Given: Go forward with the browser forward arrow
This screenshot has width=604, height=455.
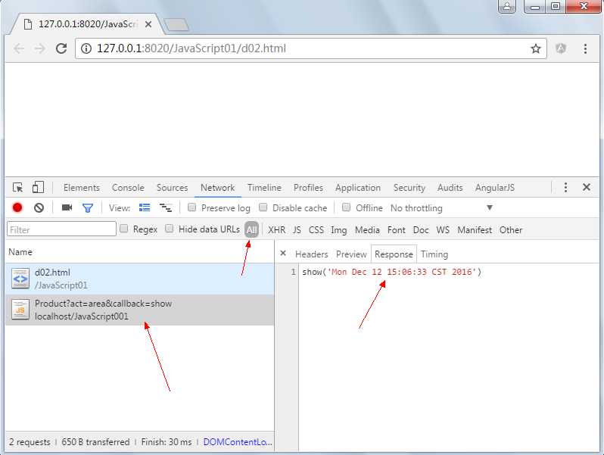Looking at the screenshot, I should [x=39, y=48].
